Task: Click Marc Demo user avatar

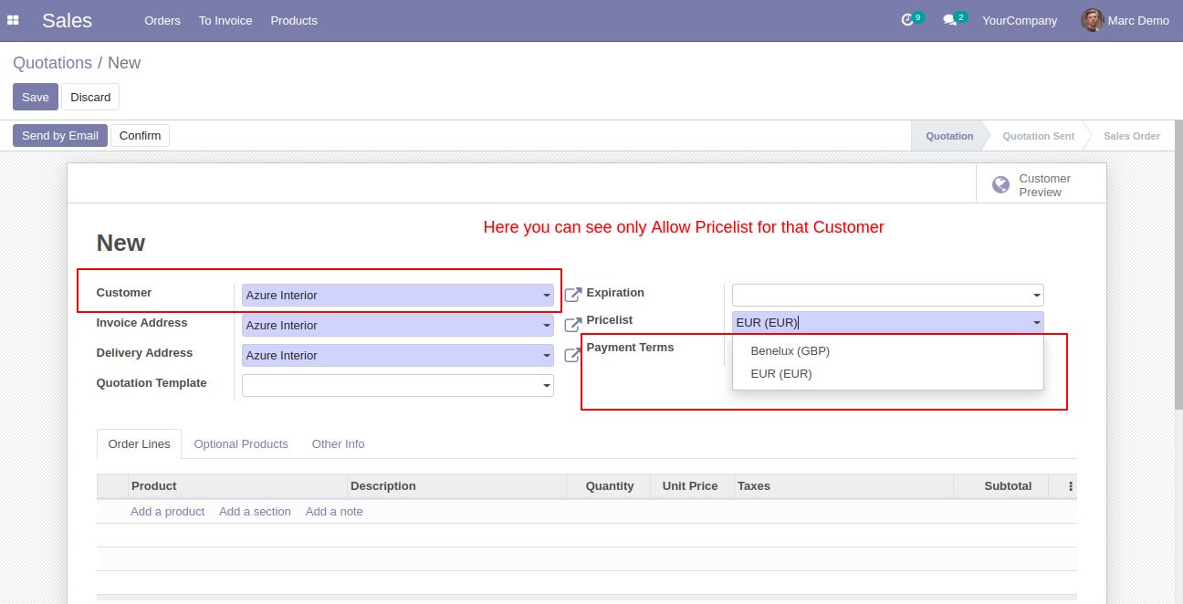Action: pyautogui.click(x=1092, y=20)
